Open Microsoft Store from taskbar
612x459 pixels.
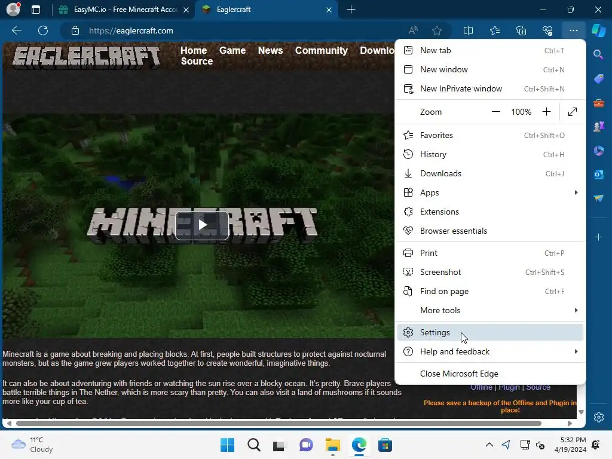(385, 445)
